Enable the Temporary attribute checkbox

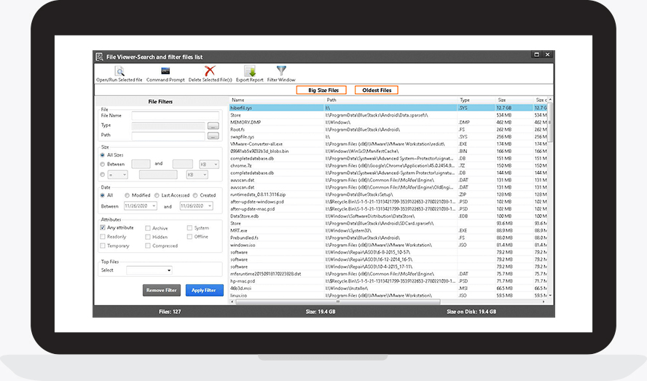(x=103, y=246)
